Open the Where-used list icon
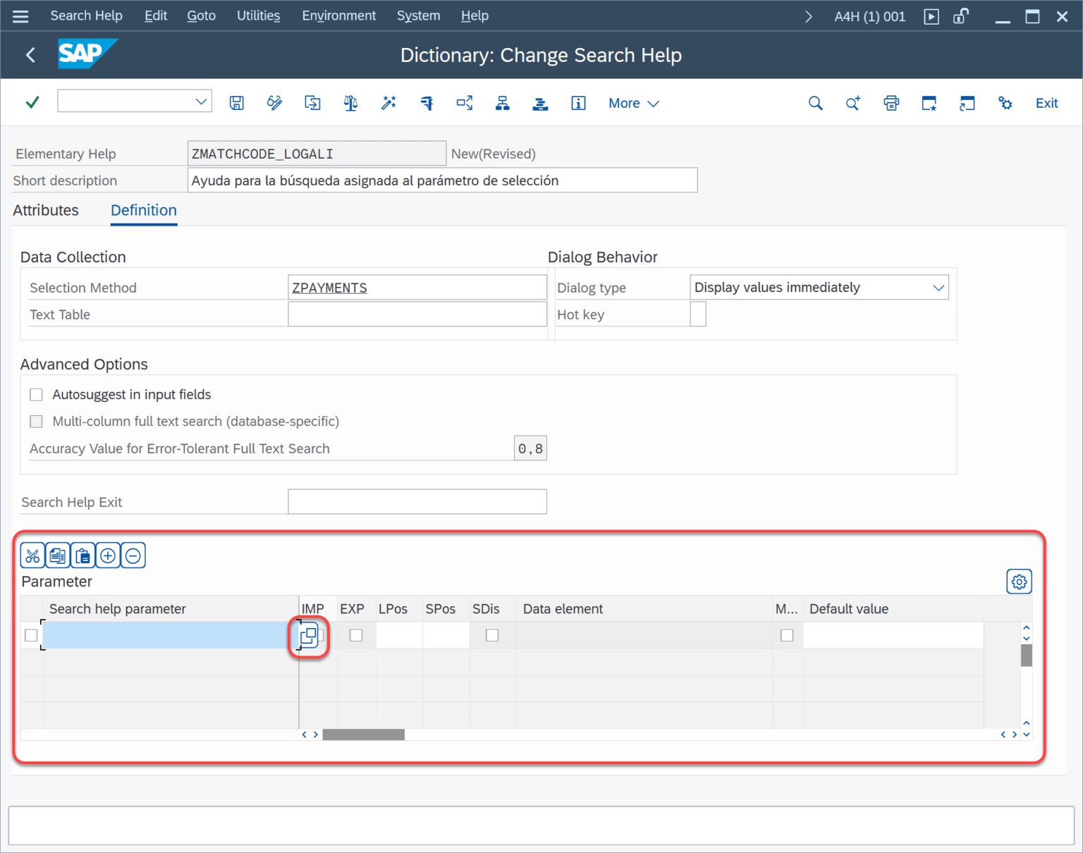Viewport: 1083px width, 853px height. click(x=465, y=103)
